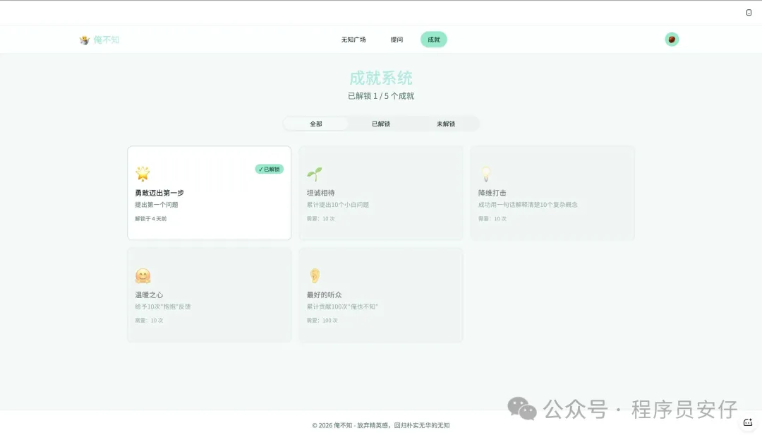Click the small icon in top right corner
Image resolution: width=762 pixels, height=440 pixels.
click(749, 13)
